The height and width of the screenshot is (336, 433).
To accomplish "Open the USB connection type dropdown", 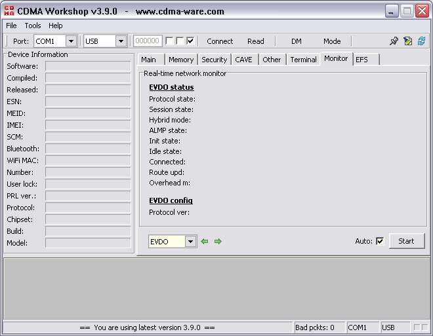I will [121, 41].
